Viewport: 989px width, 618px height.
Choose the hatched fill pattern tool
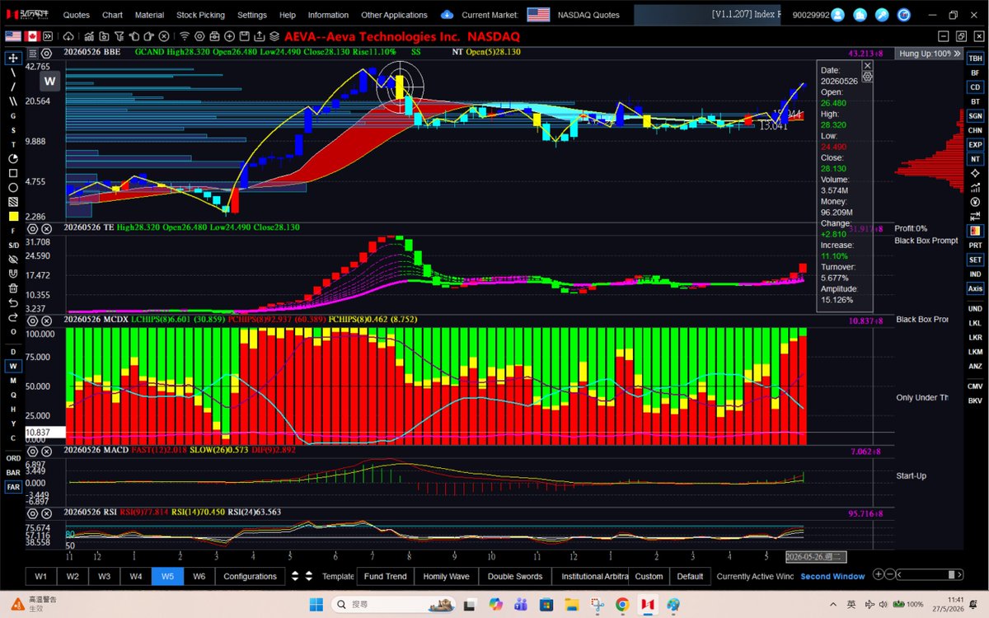coord(13,201)
